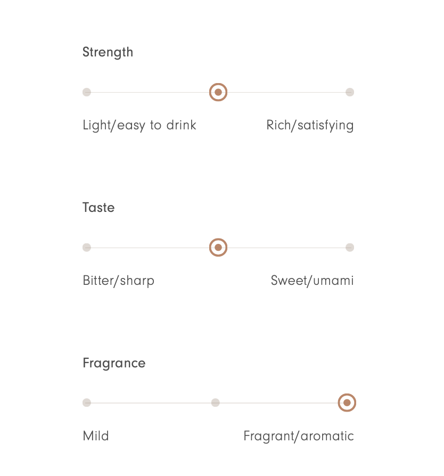Image resolution: width=444 pixels, height=476 pixels.
Task: Select the highlighted middle Taste marker
Action: tap(218, 248)
